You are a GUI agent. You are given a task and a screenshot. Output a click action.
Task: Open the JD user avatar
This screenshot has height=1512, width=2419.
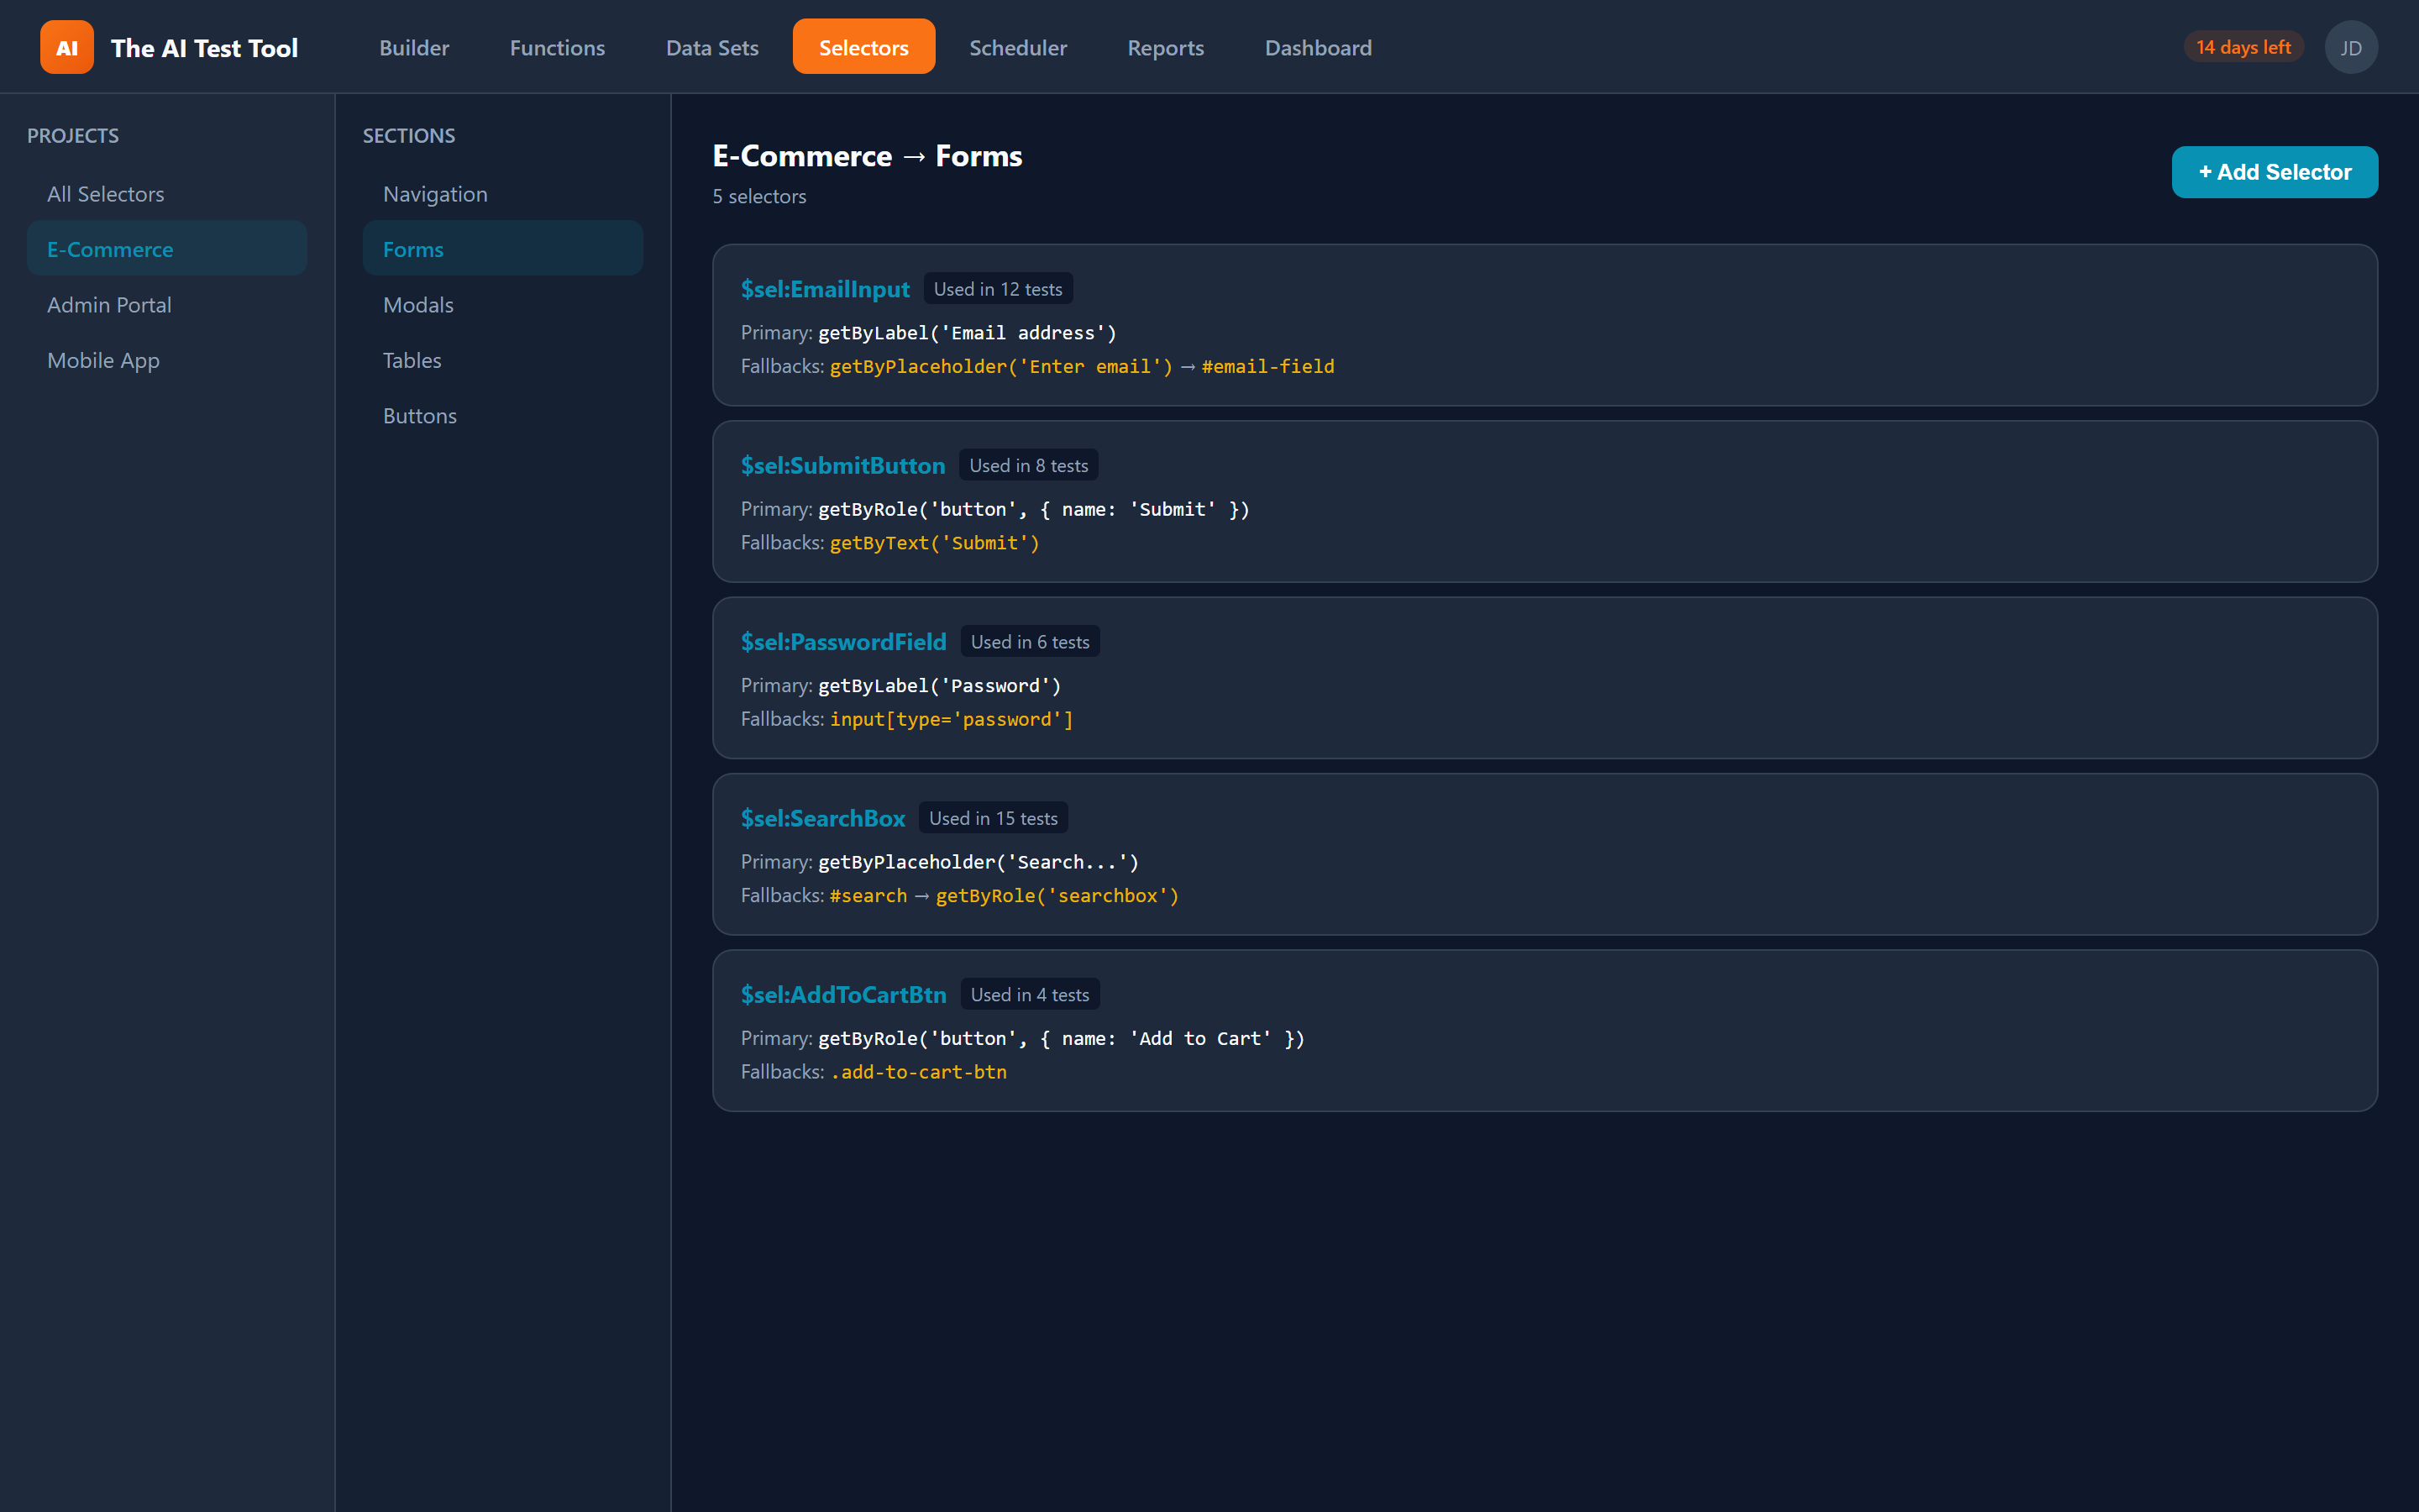[x=2350, y=47]
